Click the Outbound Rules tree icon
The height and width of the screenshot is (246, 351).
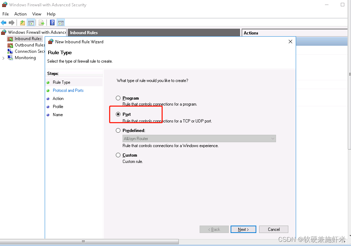(10, 45)
